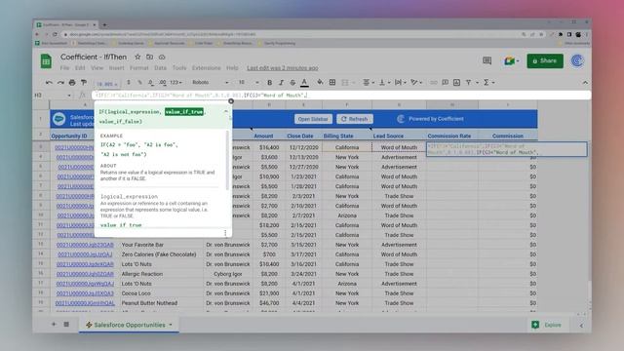
Task: Open the Edit menu
Action: pos(80,68)
